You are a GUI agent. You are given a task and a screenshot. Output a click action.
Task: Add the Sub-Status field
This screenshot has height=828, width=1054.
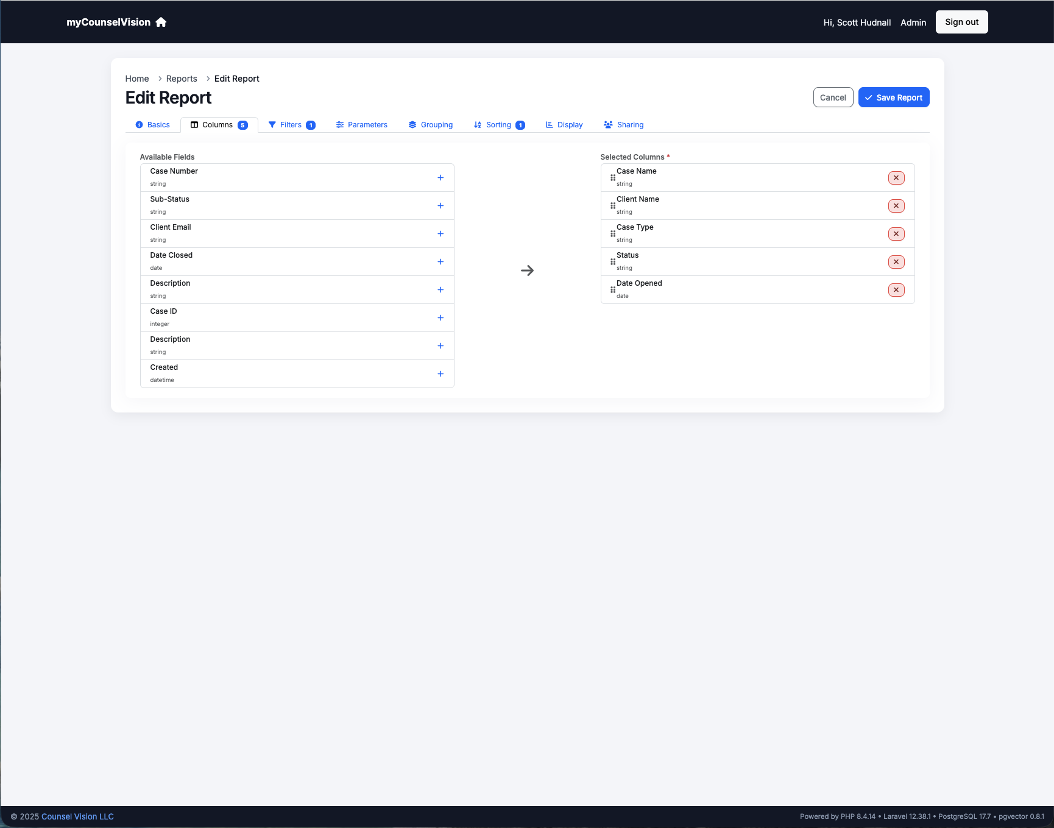click(x=440, y=205)
